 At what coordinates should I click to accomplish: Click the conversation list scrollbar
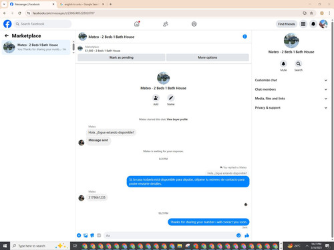[x=73, y=47]
